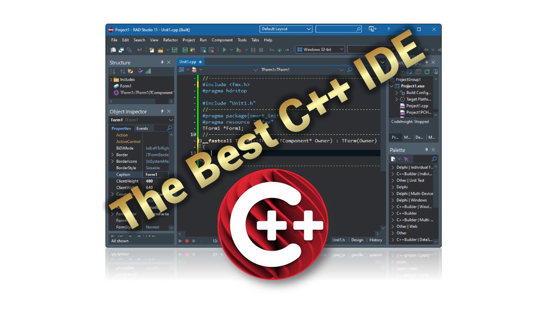The image size is (551, 310).
Task: Click the Save All double disk toolbar icon
Action: 185,50
